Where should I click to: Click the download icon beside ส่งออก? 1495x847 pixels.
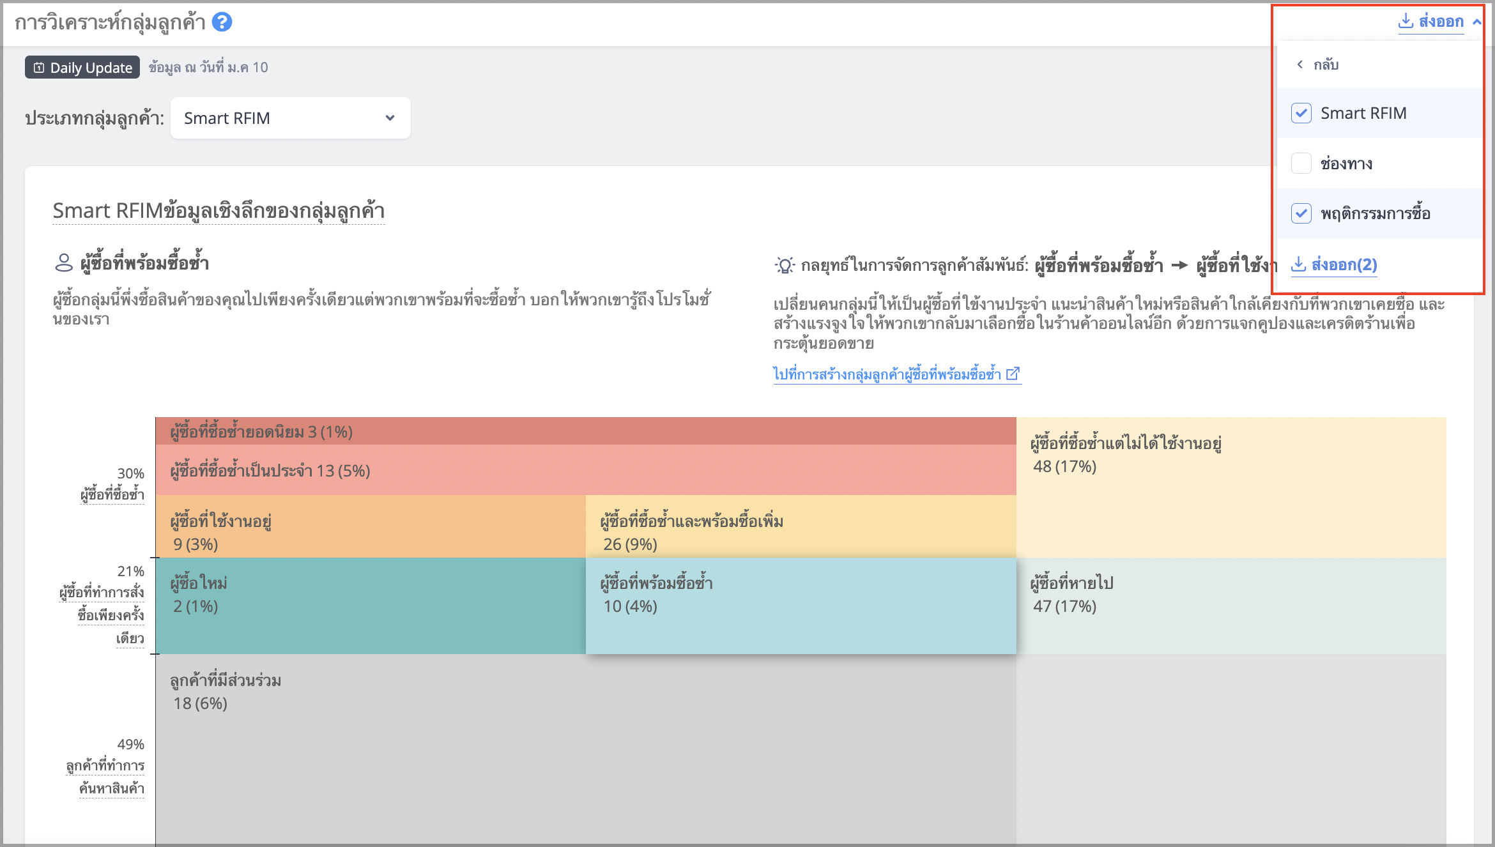[1406, 21]
